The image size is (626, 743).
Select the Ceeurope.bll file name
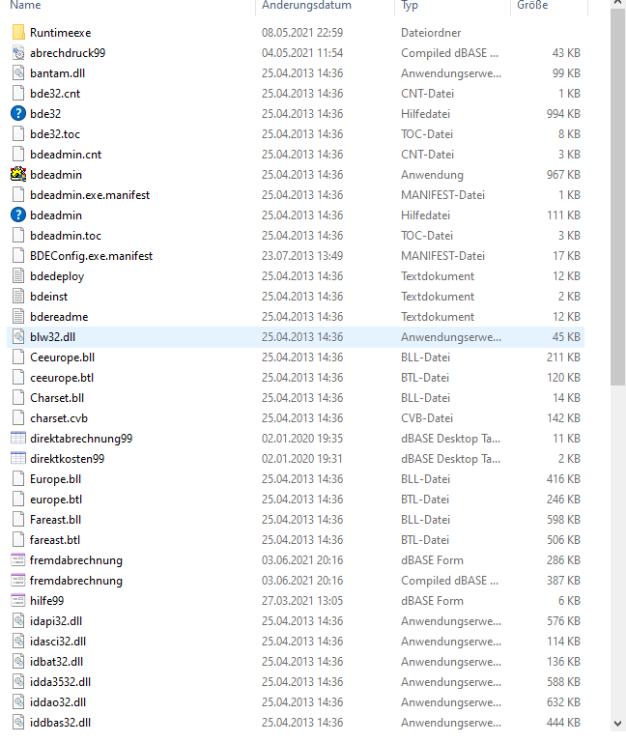pyautogui.click(x=62, y=357)
